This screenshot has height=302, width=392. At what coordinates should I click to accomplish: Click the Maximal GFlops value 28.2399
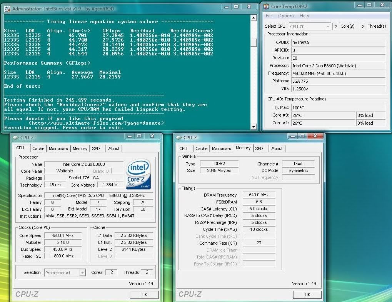110,77
